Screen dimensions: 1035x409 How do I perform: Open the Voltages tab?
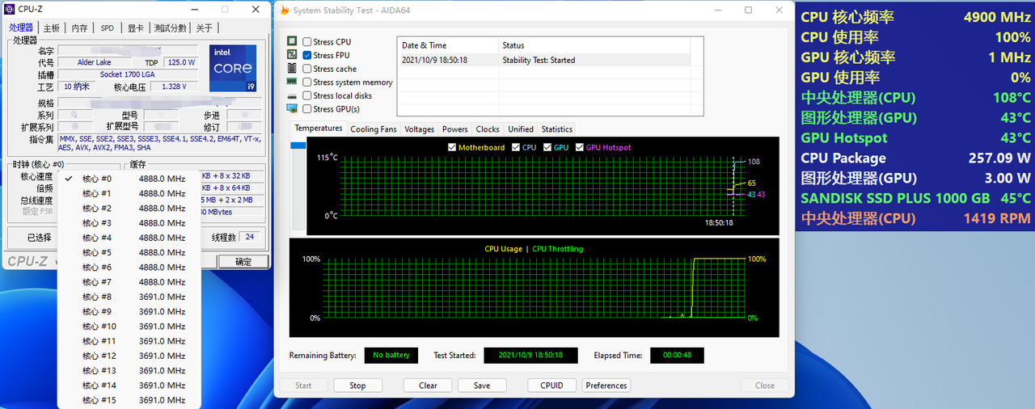pyautogui.click(x=419, y=129)
